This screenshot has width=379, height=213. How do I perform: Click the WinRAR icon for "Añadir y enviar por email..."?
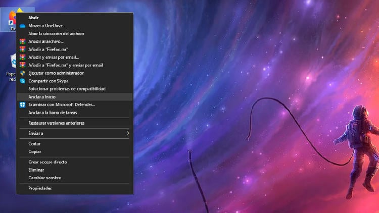coord(22,57)
